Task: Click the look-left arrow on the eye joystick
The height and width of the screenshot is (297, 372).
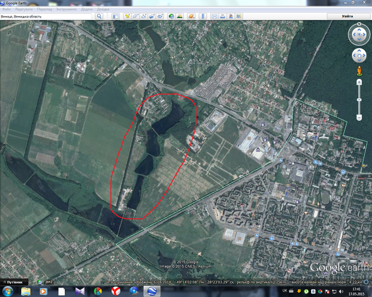Action: coord(354,34)
